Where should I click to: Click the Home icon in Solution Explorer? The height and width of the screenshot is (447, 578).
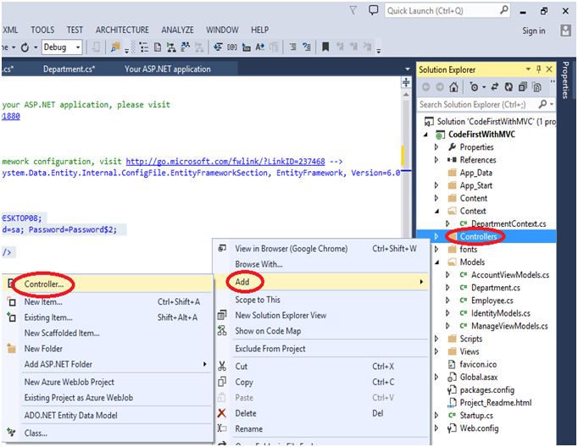(454, 87)
